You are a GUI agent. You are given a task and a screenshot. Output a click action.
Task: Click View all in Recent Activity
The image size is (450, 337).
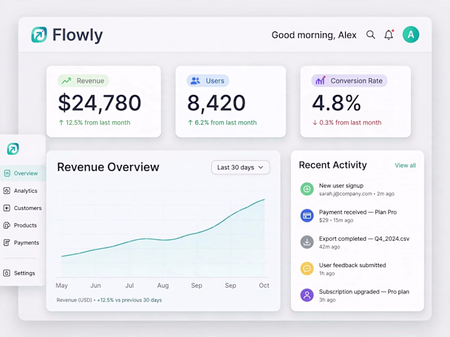pos(405,166)
